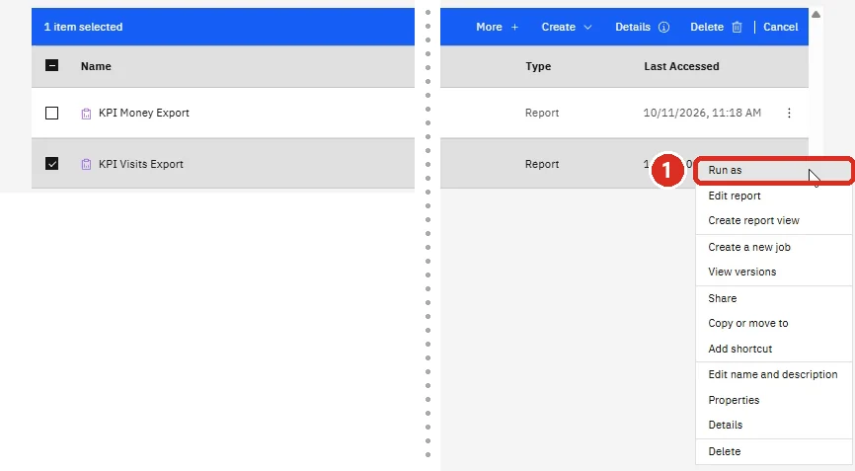Toggle the select-all checkbox in the header
Image resolution: width=855 pixels, height=471 pixels.
point(51,66)
